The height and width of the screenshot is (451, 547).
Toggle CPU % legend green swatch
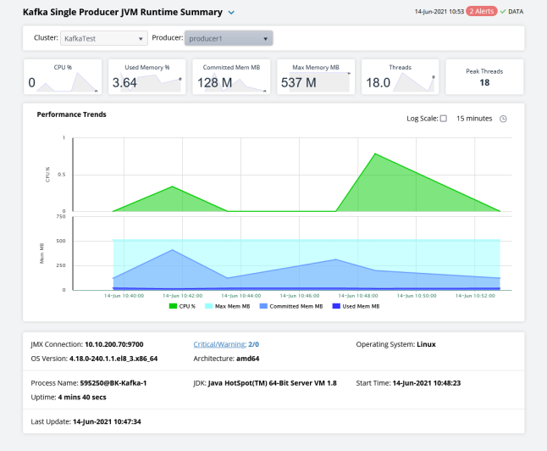[174, 306]
